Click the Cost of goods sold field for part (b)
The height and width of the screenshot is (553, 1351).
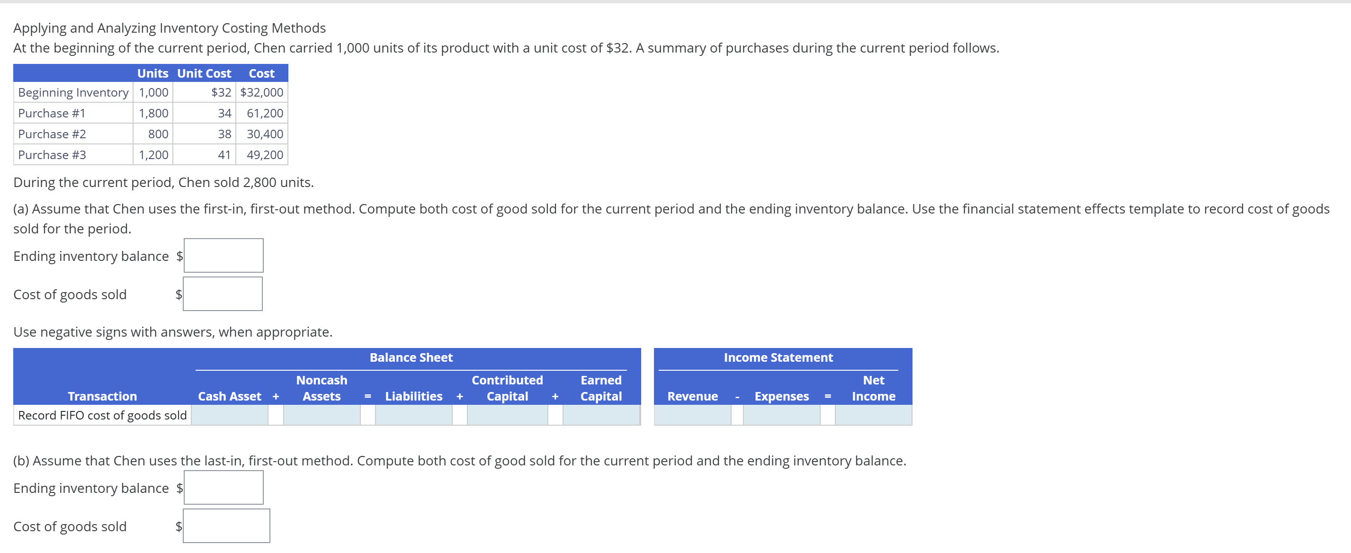[x=226, y=525]
